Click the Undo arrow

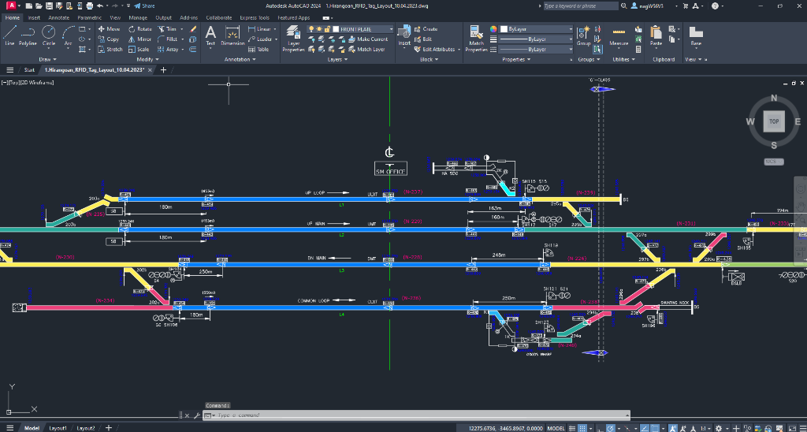coord(100,6)
